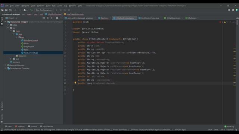239x134 pixels.
Task: Open Project panel options gear
Action: pyautogui.click(x=57, y=18)
